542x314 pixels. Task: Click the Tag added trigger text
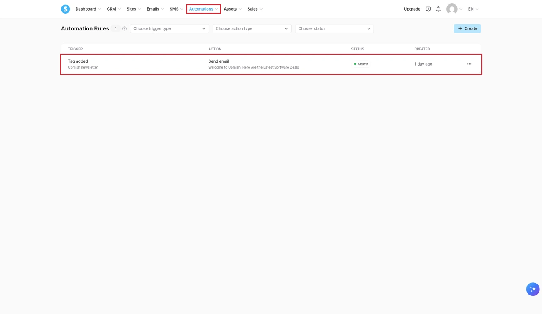78,61
